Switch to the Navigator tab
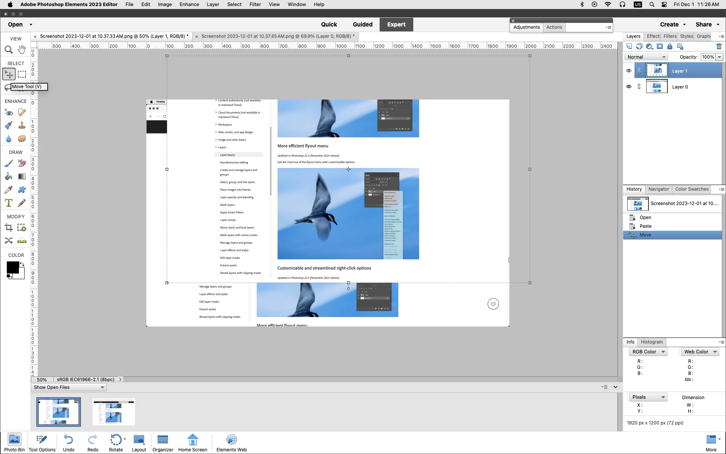The height and width of the screenshot is (454, 726). click(x=658, y=189)
